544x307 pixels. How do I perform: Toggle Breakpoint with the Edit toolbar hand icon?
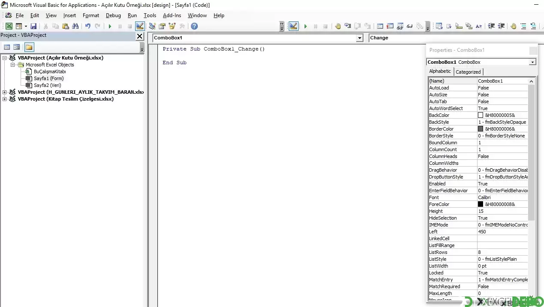point(514,26)
